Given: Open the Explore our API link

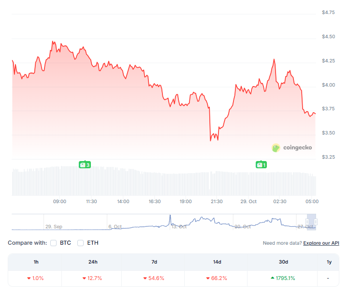Looking at the screenshot, I should pyautogui.click(x=321, y=243).
